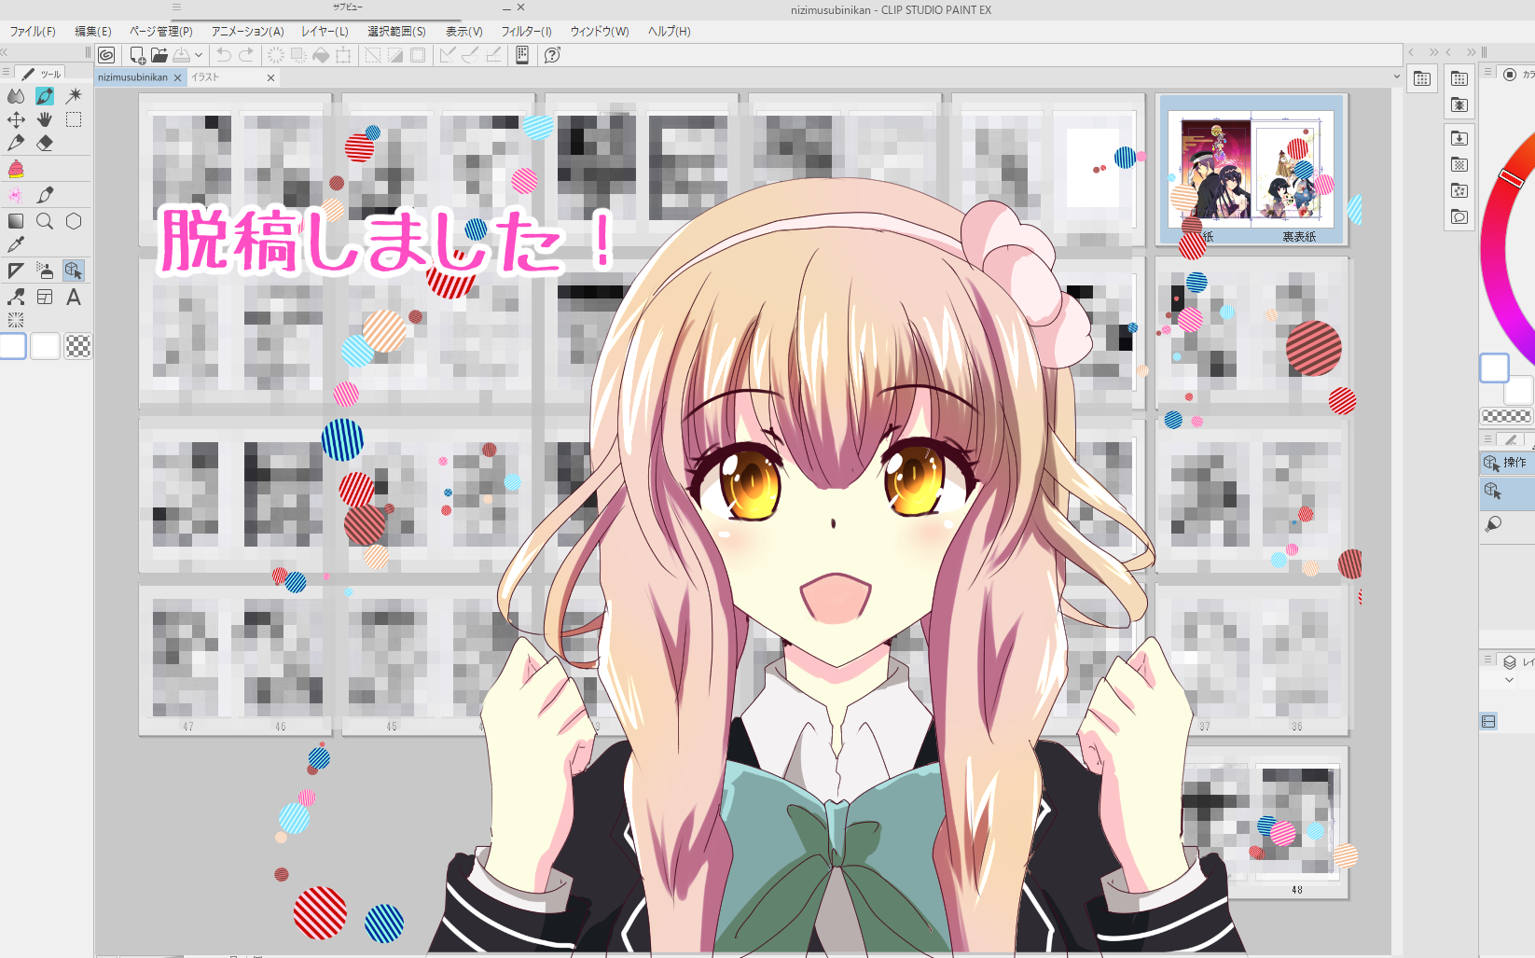Pick the Auto select magic wand tool
The width and height of the screenshot is (1535, 958).
point(74,96)
